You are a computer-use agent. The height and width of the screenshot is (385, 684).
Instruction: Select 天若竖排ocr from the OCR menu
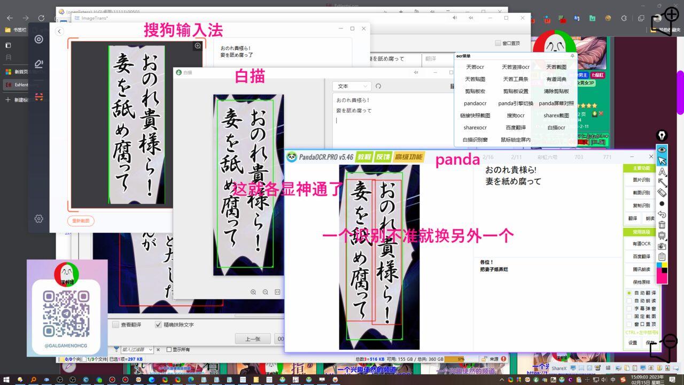tap(515, 67)
